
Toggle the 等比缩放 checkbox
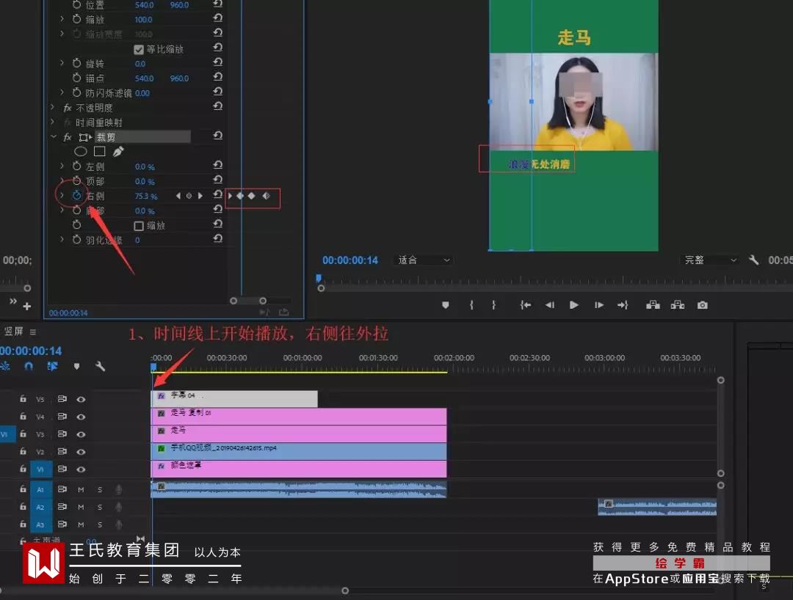(139, 49)
